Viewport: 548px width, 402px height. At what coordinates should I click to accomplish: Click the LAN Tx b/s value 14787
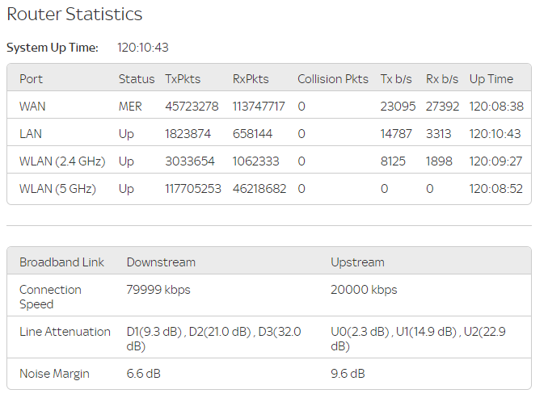tap(396, 134)
